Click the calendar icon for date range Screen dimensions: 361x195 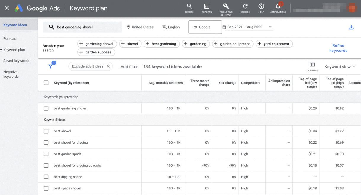pyautogui.click(x=224, y=27)
